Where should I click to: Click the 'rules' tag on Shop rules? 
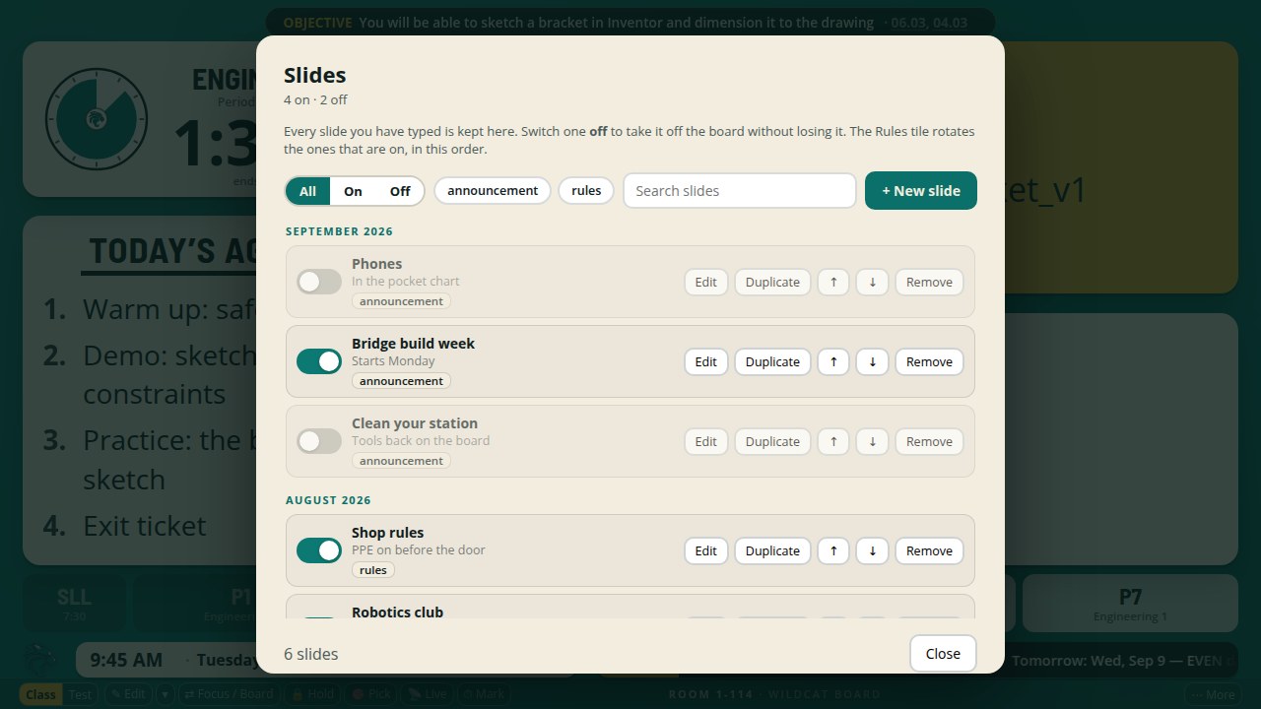pyautogui.click(x=373, y=570)
